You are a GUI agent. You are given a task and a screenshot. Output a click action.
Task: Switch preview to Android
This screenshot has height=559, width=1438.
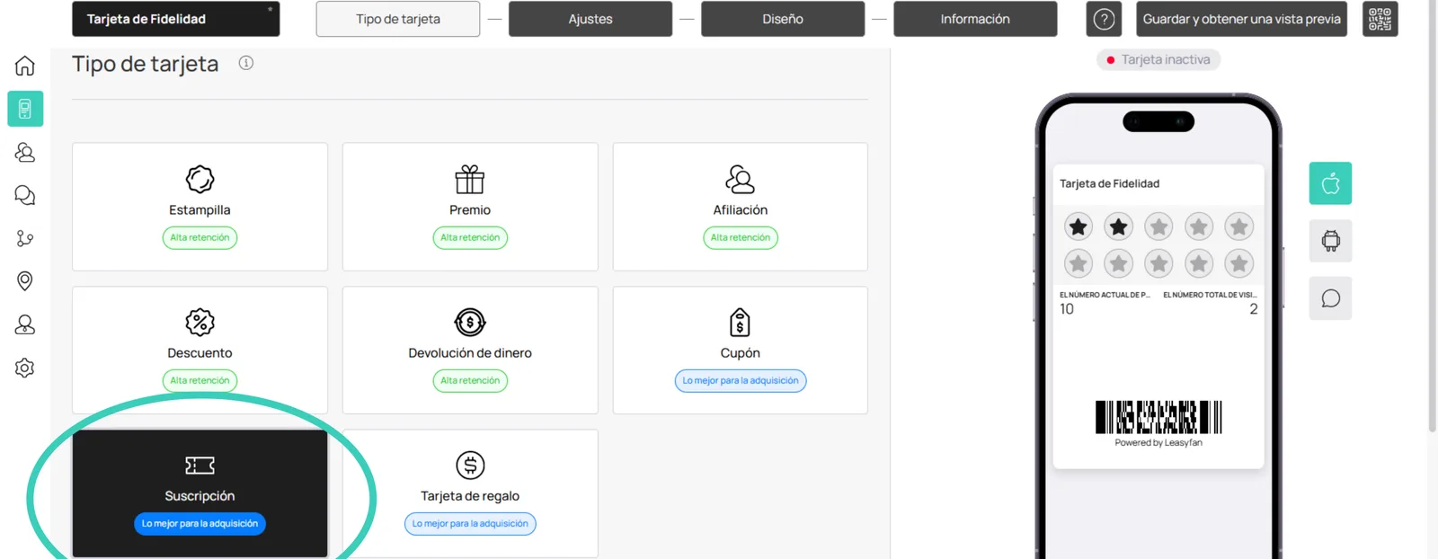pyautogui.click(x=1330, y=241)
